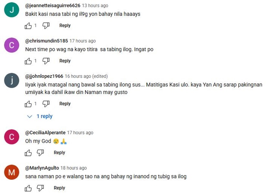The width and height of the screenshot is (273, 194).
Task: Open the orange M profile avatar
Action: [x=12, y=172]
